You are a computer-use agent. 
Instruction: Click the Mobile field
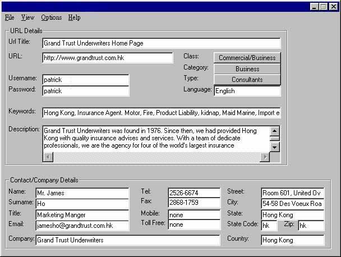click(194, 215)
